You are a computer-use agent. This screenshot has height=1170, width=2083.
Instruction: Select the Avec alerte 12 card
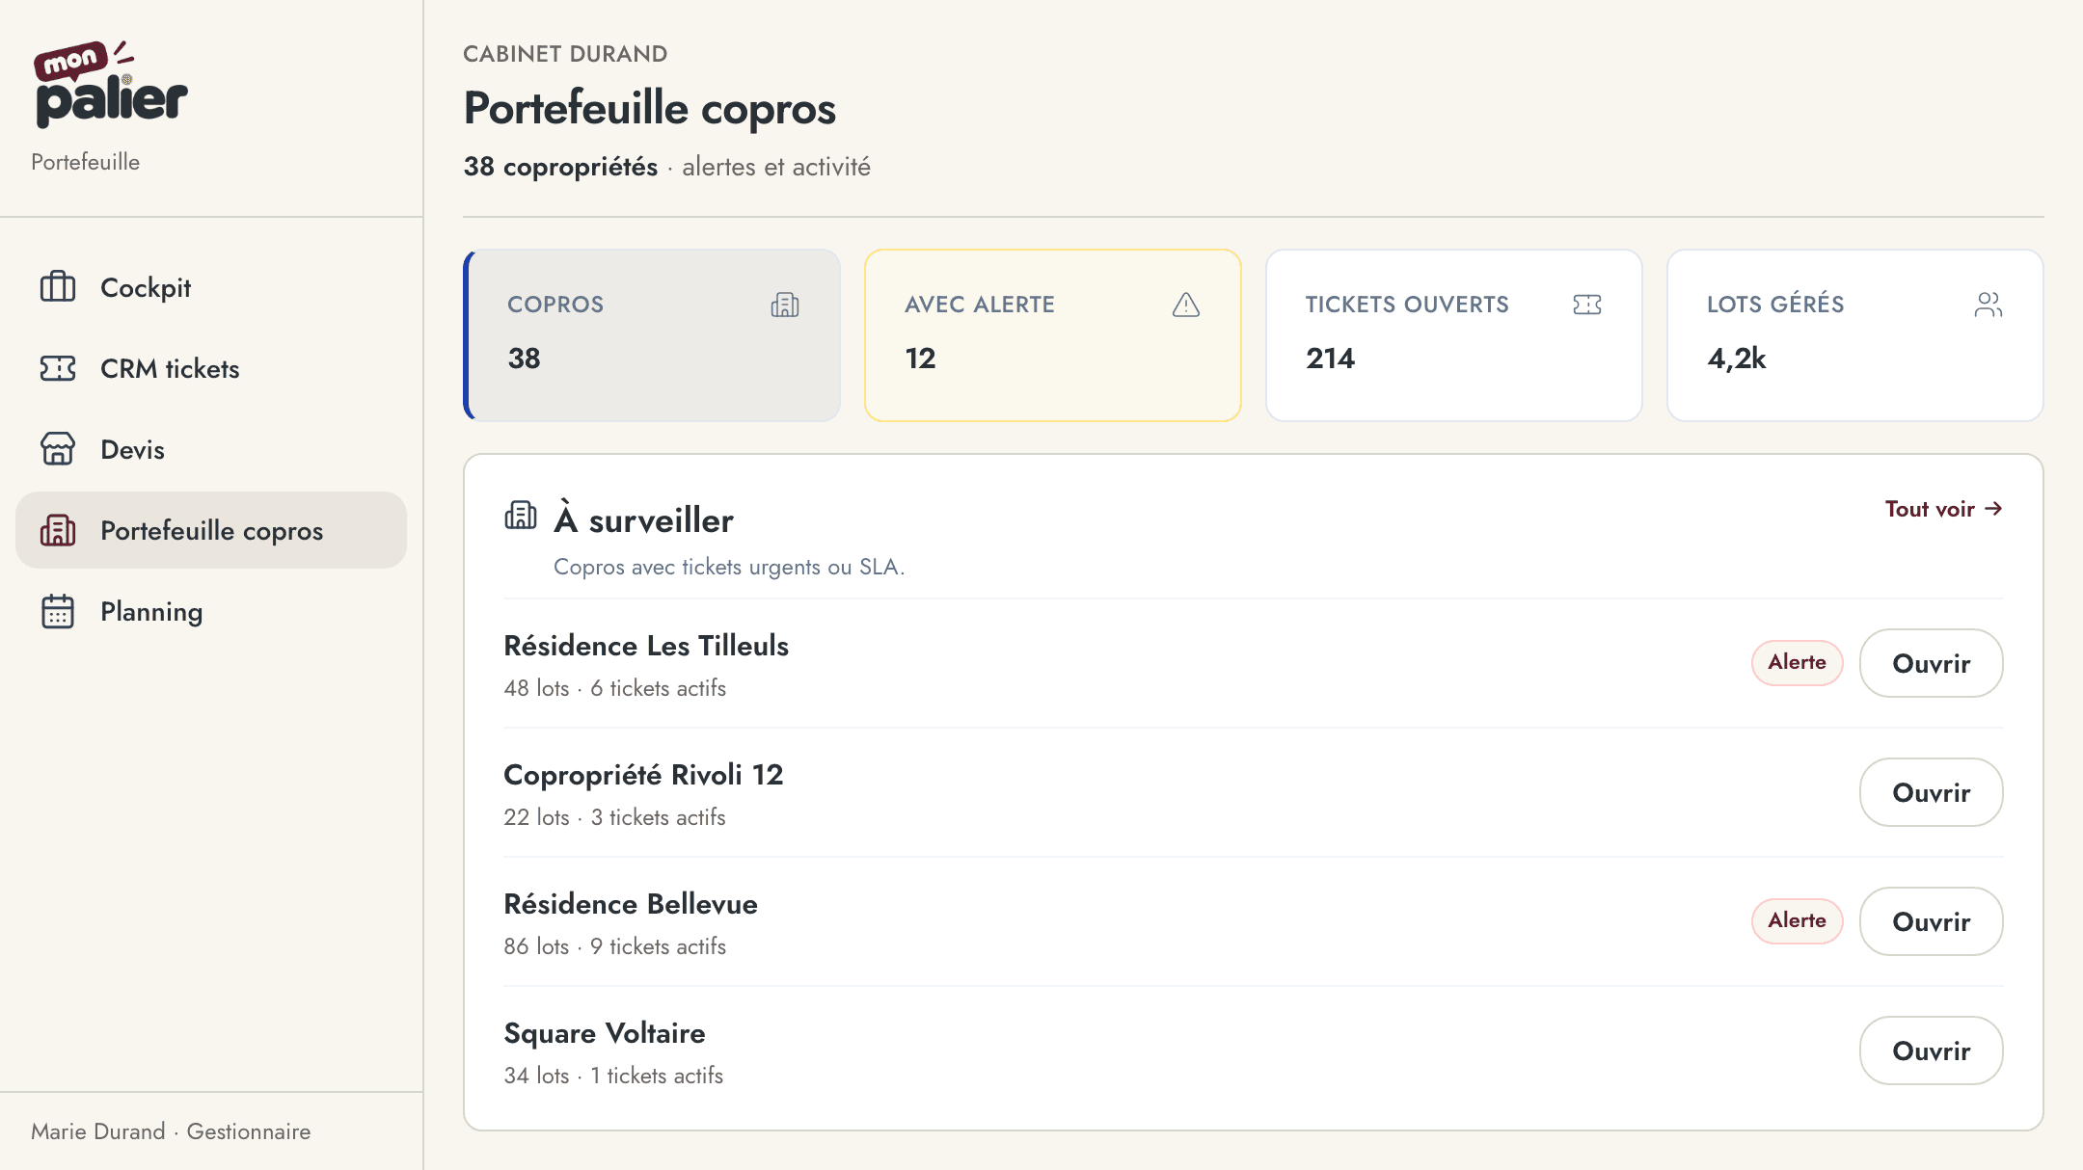point(1053,335)
